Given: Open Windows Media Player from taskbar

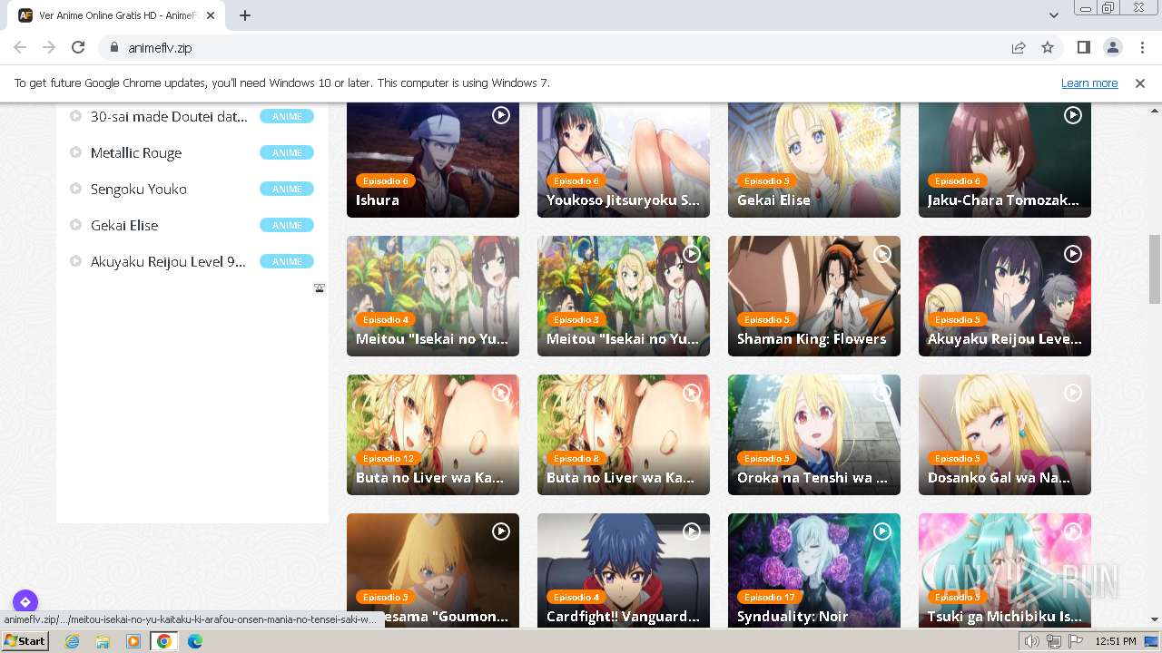Looking at the screenshot, I should pos(133,641).
